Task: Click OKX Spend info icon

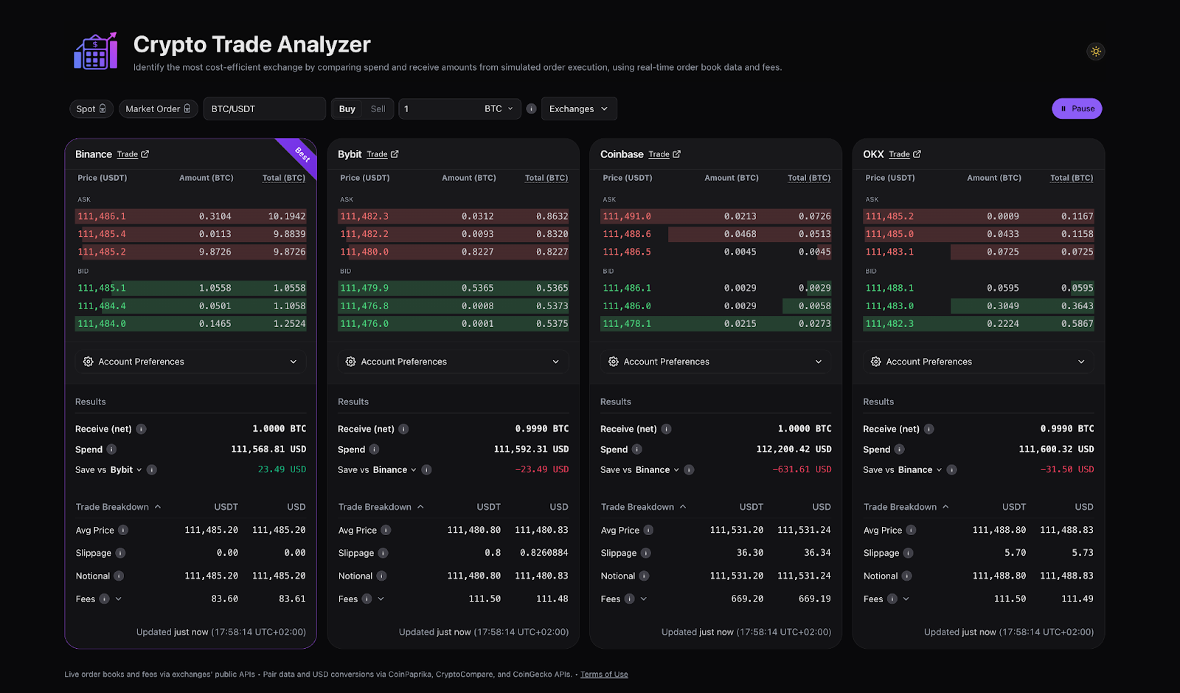Action: [899, 449]
